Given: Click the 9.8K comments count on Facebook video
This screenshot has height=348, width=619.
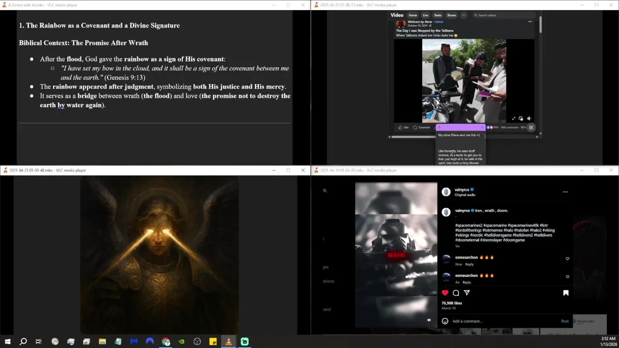Looking at the screenshot, I should pos(509,128).
